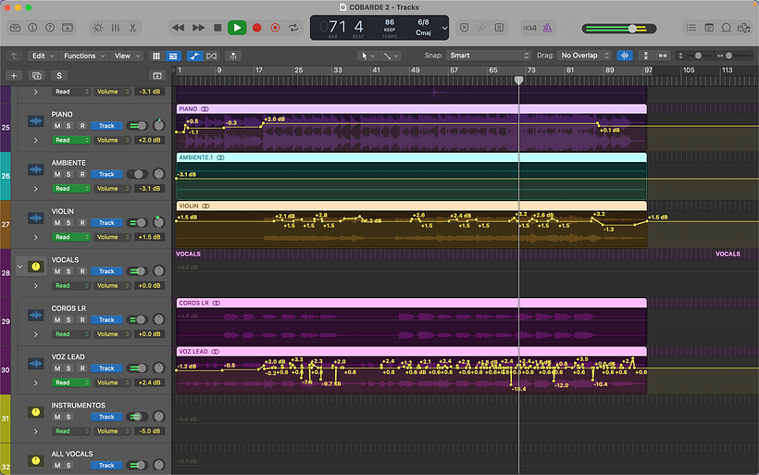Toggle the global Solo S button
Viewport: 759px width, 475px height.
click(x=59, y=76)
